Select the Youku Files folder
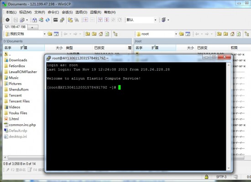 coord(16,113)
